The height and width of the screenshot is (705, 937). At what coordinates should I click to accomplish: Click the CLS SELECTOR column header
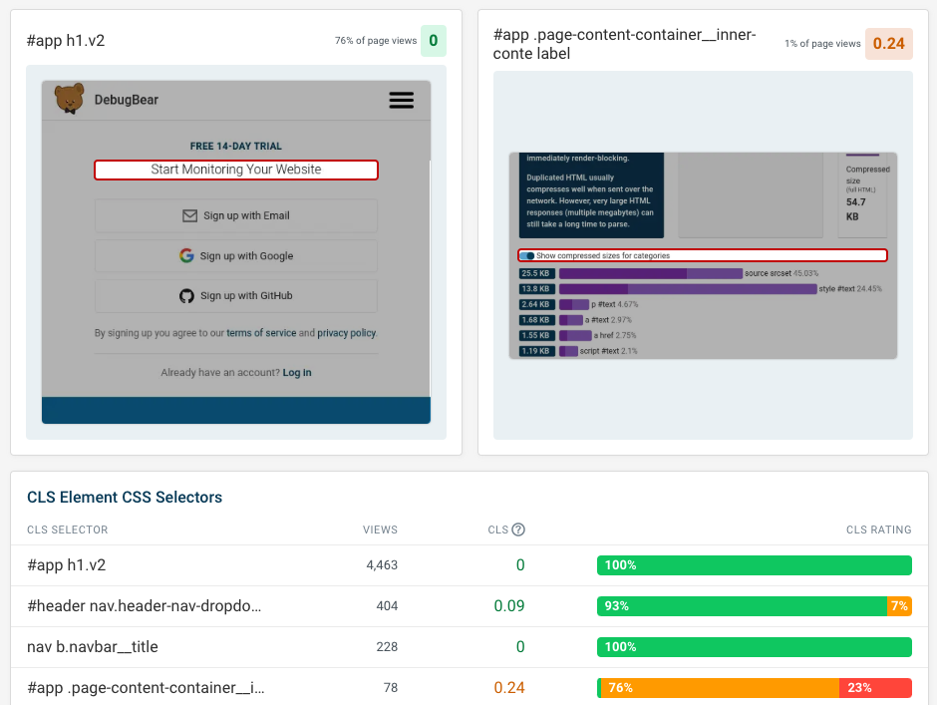[x=68, y=529]
